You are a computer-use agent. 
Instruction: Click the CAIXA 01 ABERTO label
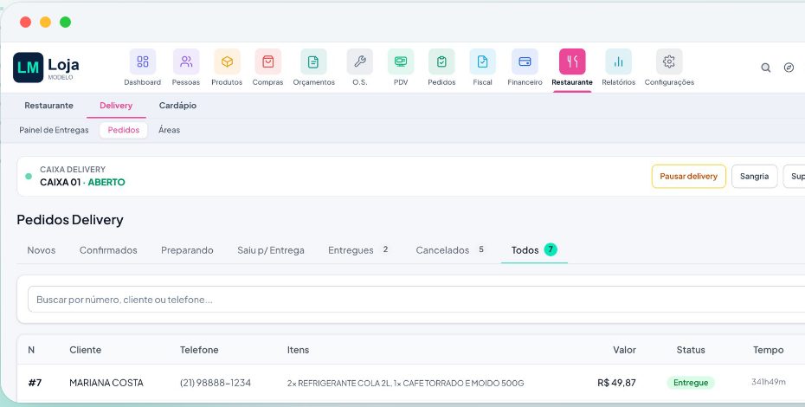click(x=82, y=182)
